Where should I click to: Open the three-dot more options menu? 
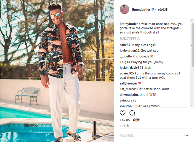pos(186,135)
